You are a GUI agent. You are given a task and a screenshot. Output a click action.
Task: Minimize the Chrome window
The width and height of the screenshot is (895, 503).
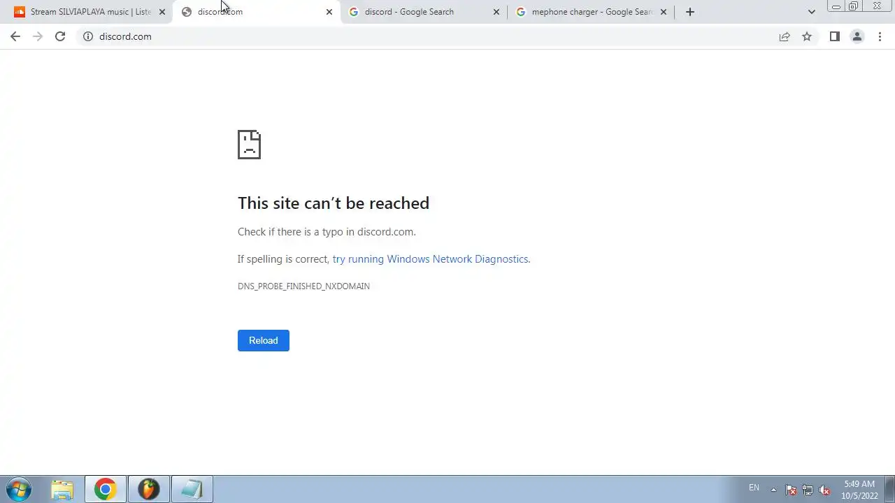coord(836,6)
